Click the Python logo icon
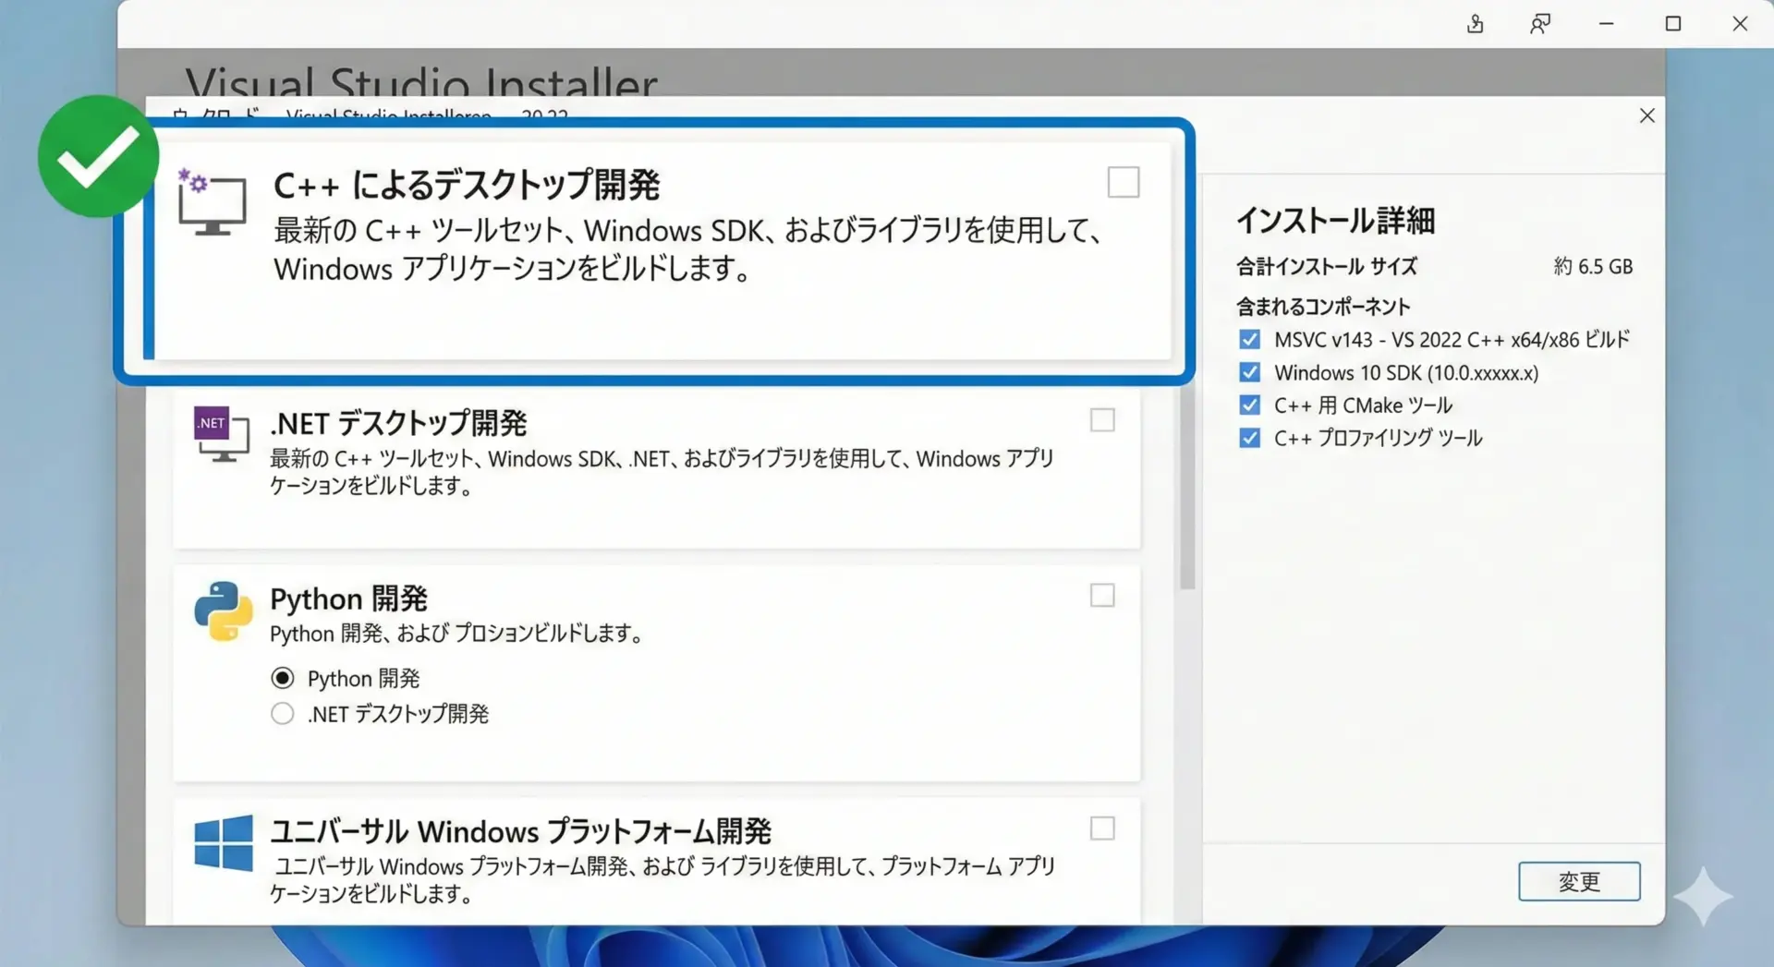 [x=224, y=610]
